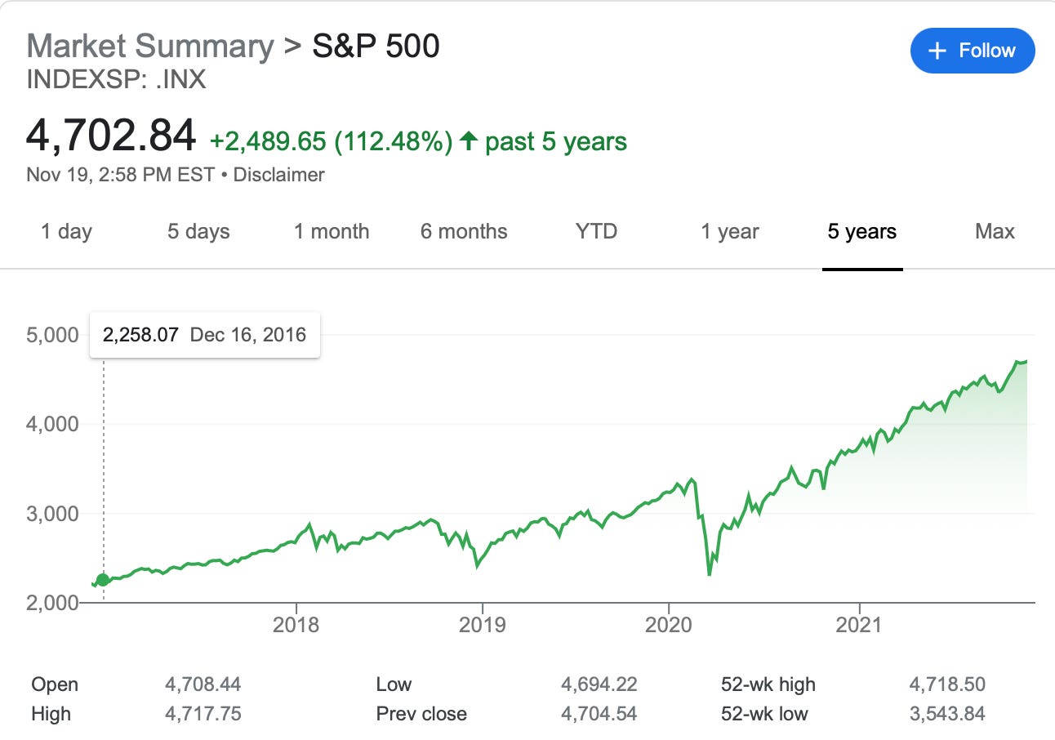Click the Prev close value 4,704.54

[x=600, y=712]
